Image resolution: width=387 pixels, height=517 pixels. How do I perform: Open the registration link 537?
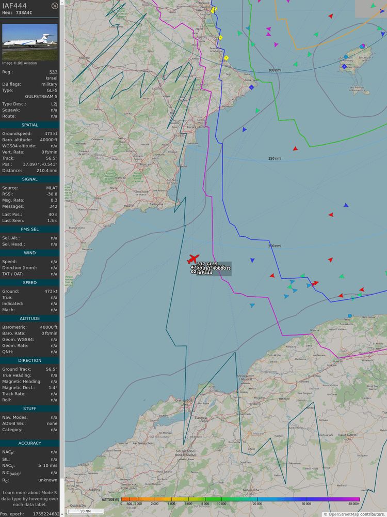point(53,72)
